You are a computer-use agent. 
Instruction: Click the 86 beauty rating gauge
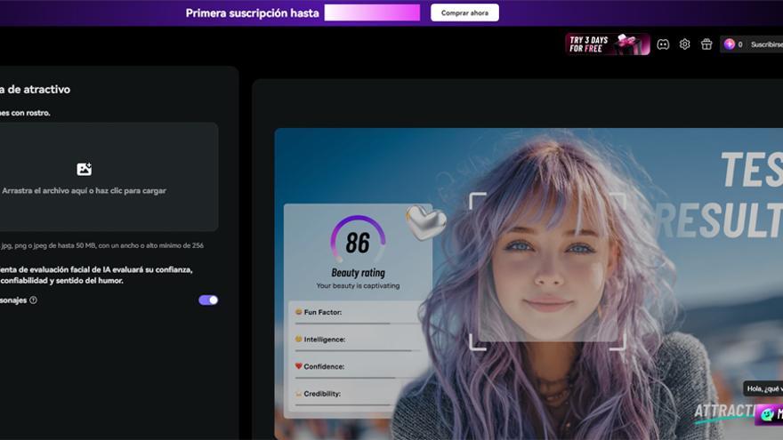(358, 241)
